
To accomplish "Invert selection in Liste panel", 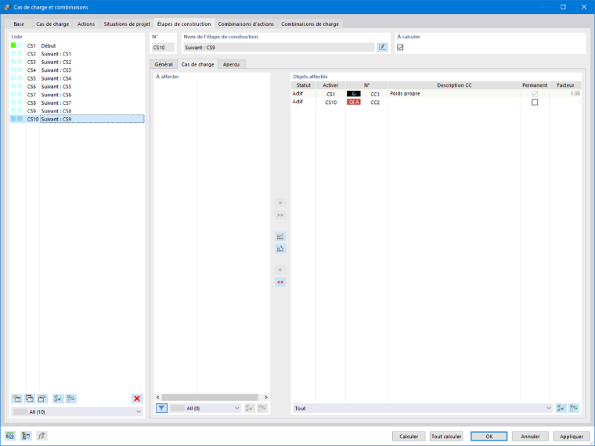I will pos(71,398).
